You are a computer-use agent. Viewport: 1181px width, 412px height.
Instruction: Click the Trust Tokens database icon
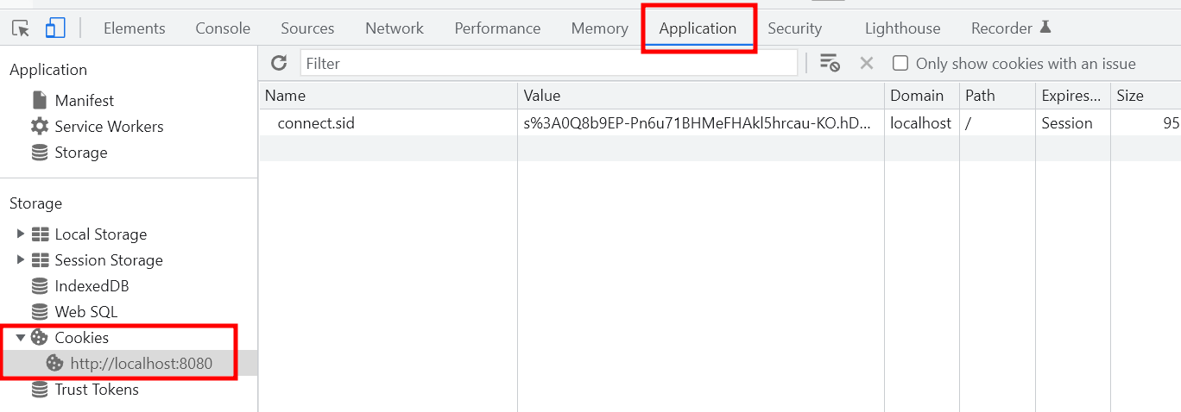(40, 390)
